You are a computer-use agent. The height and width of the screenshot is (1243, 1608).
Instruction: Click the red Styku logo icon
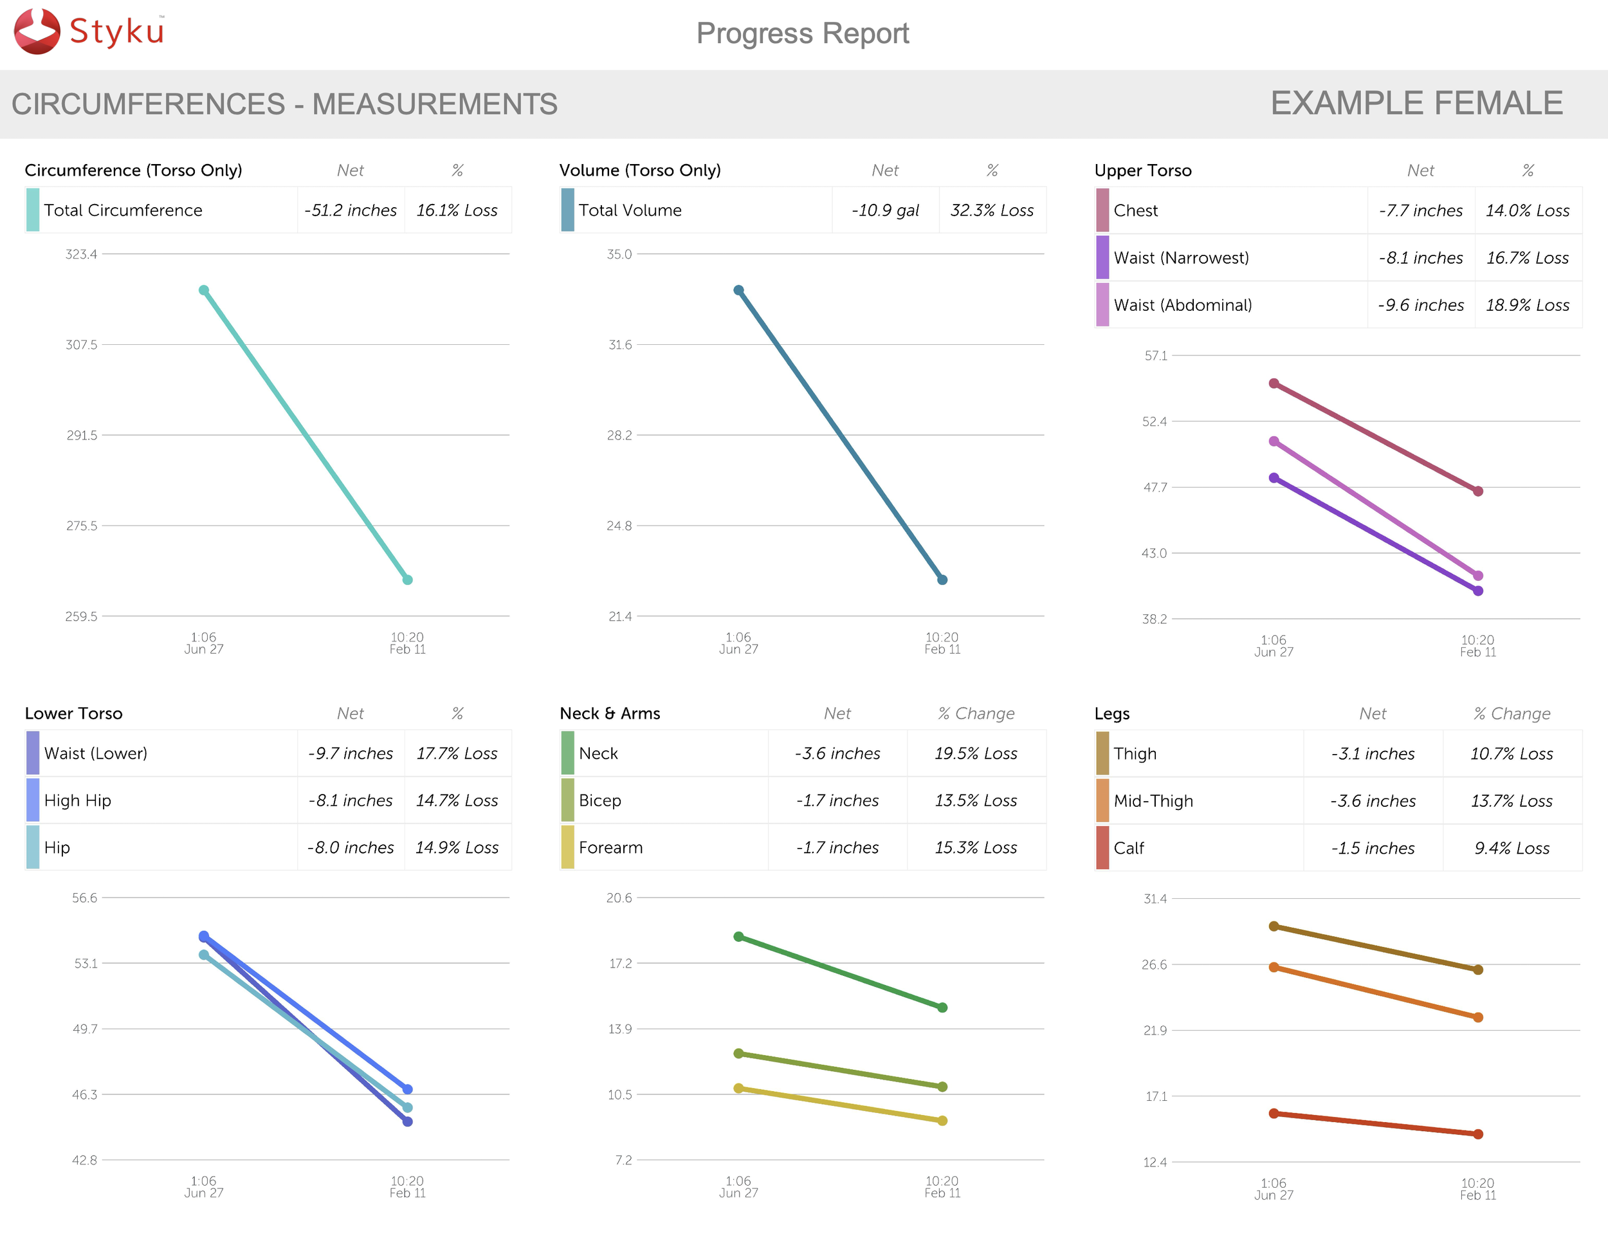pos(37,32)
